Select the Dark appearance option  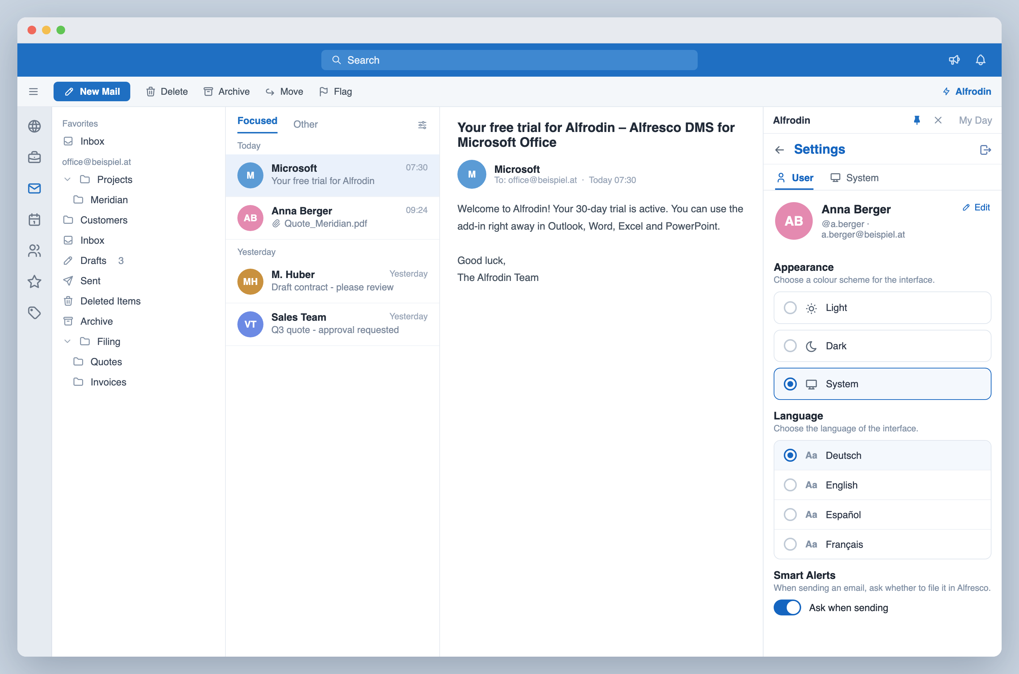(x=882, y=346)
